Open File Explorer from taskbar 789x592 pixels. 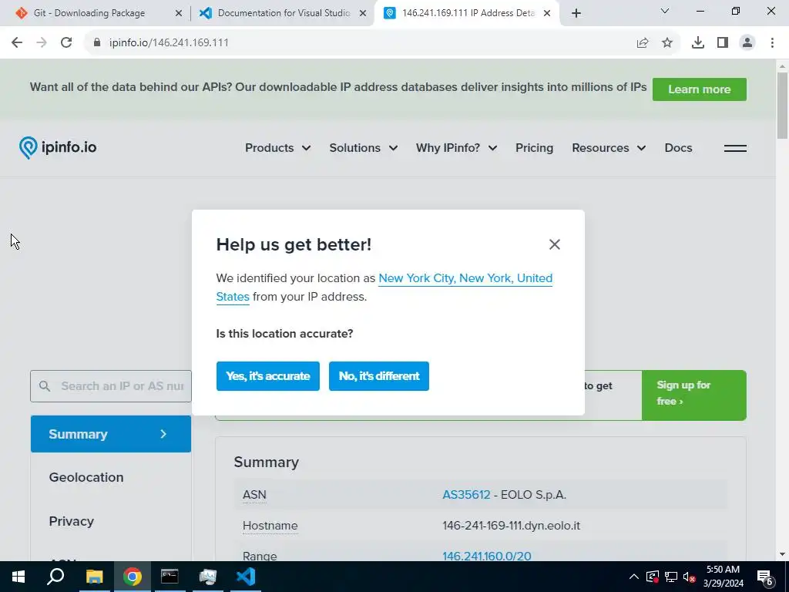coord(94,577)
